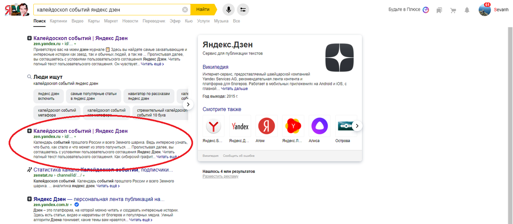Viewport: 513px width, 224px height.
Task: Switch to the Карты tab
Action: click(x=94, y=21)
